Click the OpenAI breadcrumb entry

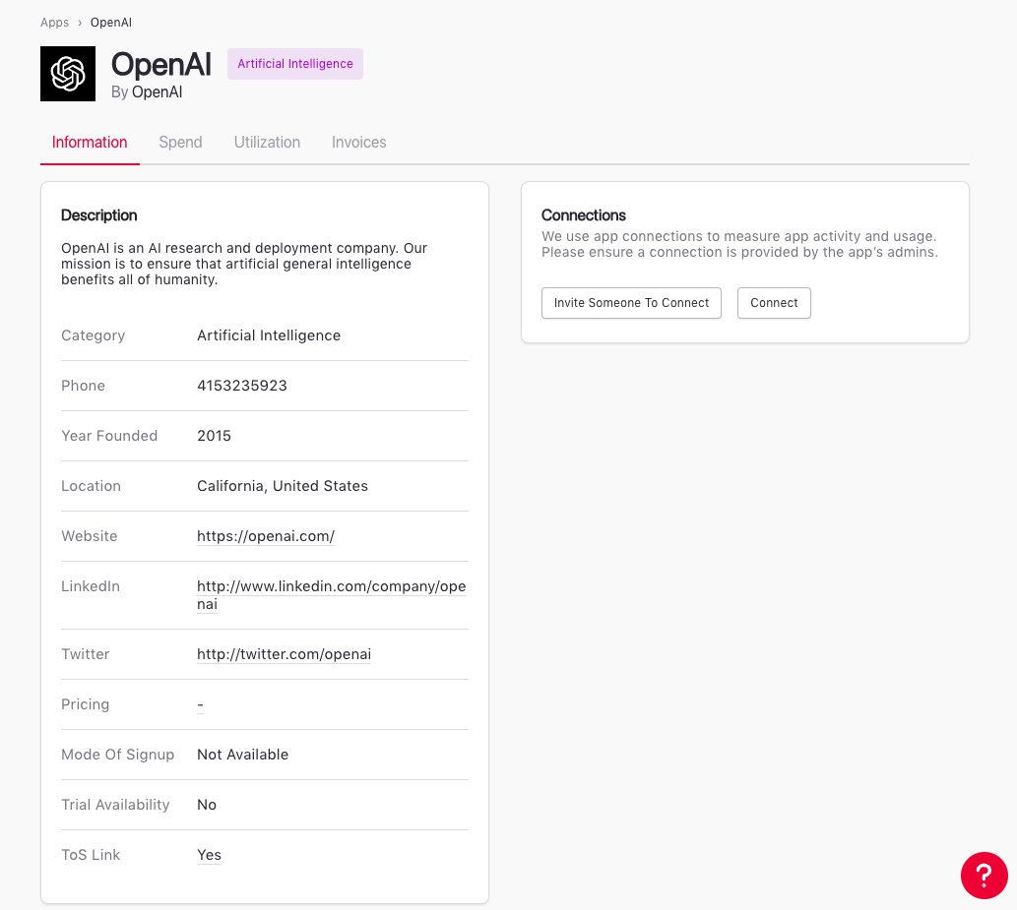[x=111, y=22]
